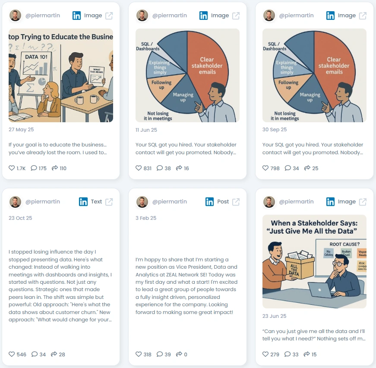
Task: Like the post with 1.7K likes
Action: [x=12, y=168]
